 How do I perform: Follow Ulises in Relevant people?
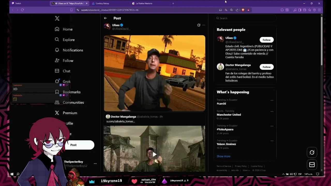(267, 40)
